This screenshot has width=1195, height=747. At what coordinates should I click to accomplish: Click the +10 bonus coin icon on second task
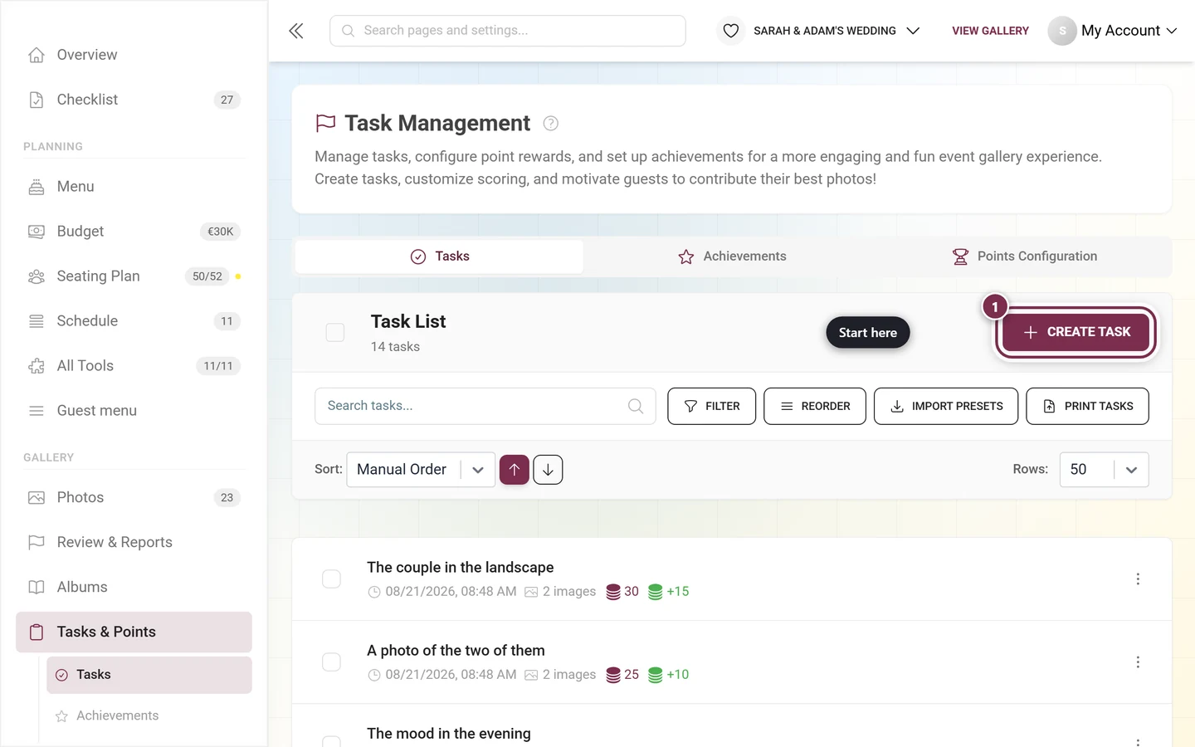656,675
